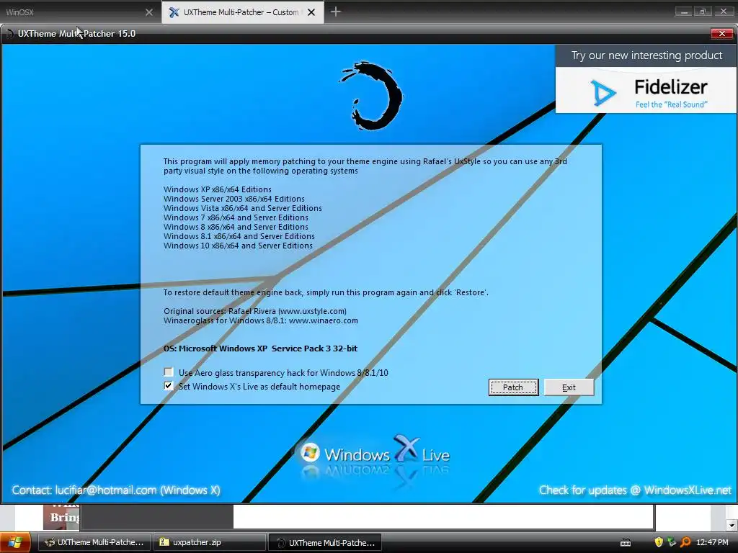Open the Windows Start menu
Screen dimensions: 738x553
15,542
